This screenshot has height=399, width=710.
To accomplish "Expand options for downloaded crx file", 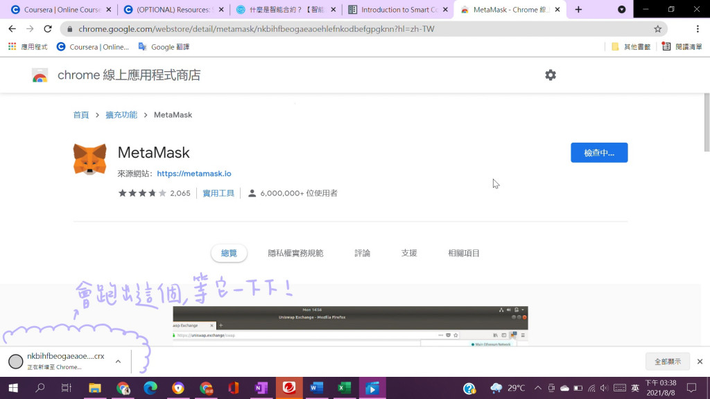I will 118,362.
